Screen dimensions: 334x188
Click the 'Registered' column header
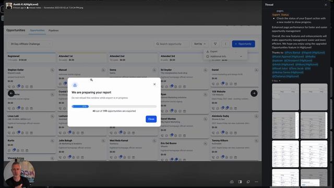point(14,56)
